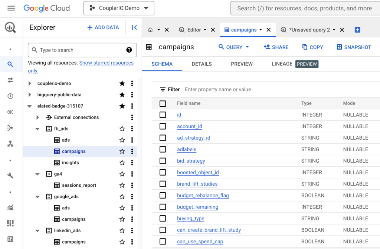Click the SHARE button
This screenshot has width=380, height=249.
276,47
